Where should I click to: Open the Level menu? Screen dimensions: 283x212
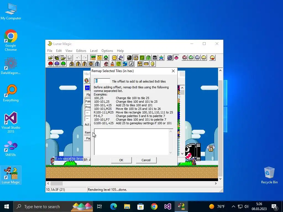pyautogui.click(x=94, y=51)
